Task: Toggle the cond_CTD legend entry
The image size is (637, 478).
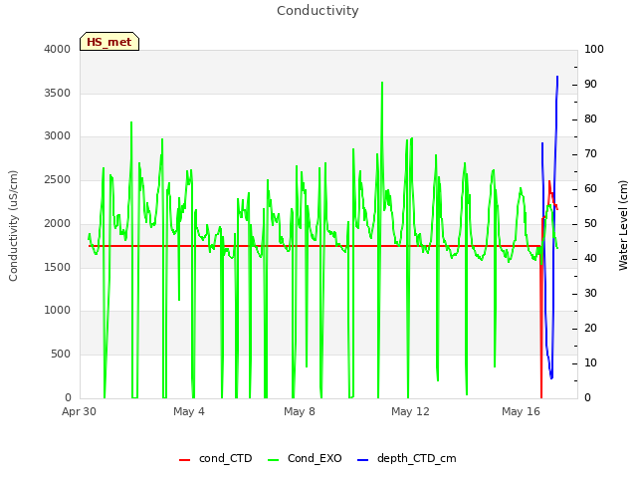Action: click(x=216, y=458)
